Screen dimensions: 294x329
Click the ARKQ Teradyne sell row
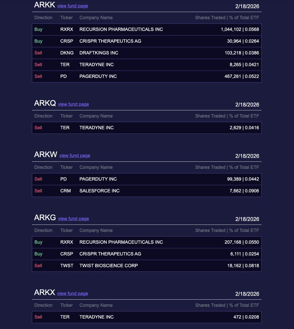(x=147, y=128)
